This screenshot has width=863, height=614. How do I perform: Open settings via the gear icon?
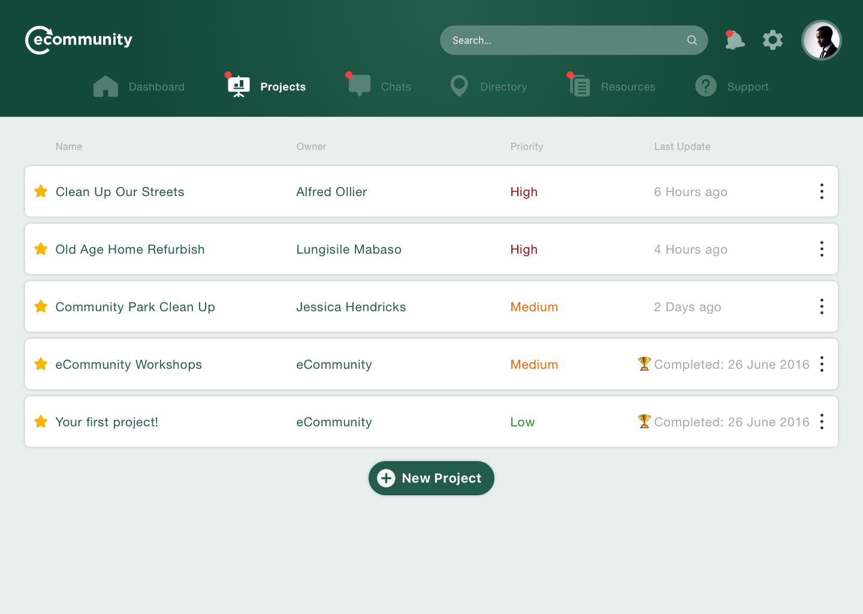pos(773,40)
